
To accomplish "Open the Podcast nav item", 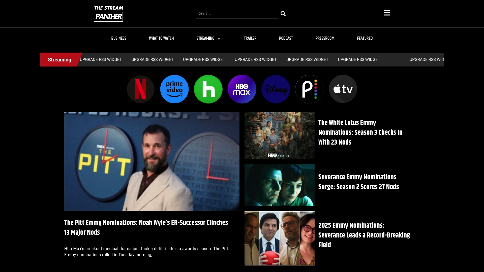I will pyautogui.click(x=286, y=38).
